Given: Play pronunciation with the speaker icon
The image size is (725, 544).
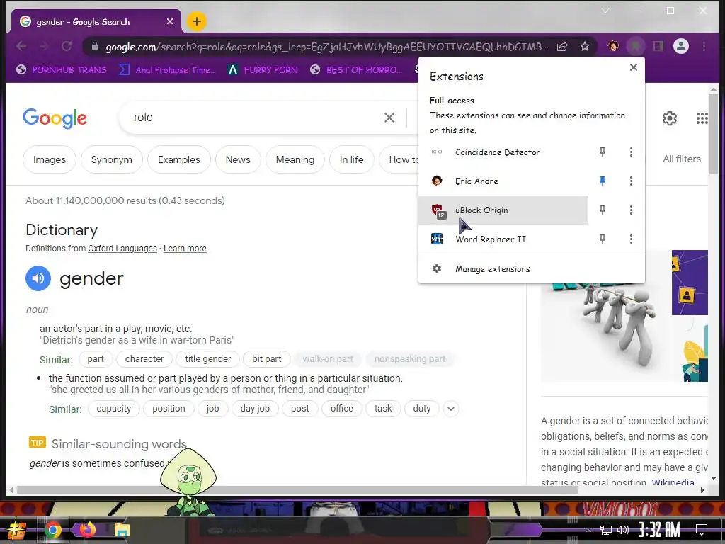Looking at the screenshot, I should (x=38, y=278).
